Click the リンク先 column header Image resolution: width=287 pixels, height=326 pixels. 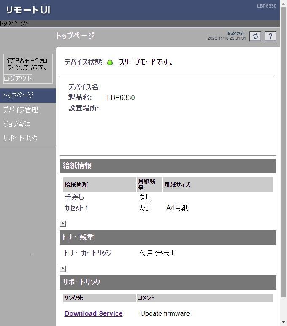pos(100,298)
